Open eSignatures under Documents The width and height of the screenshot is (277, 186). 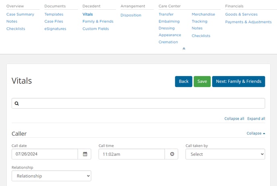point(55,29)
